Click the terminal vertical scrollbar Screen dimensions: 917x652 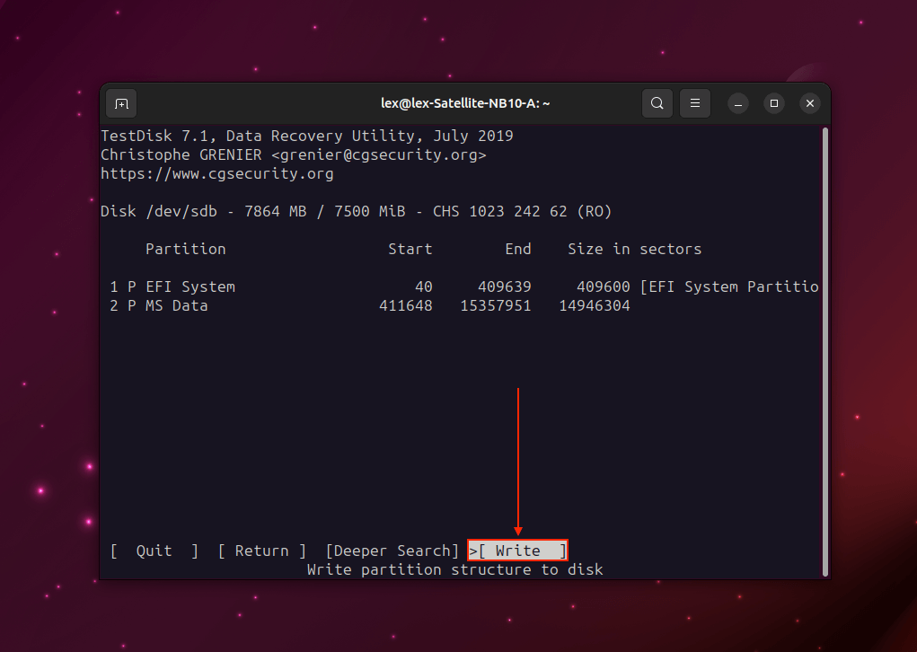click(x=824, y=350)
